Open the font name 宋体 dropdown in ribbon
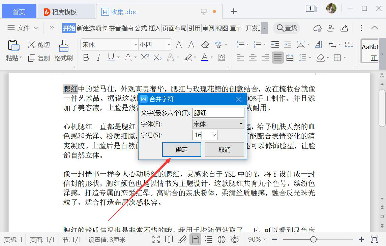Image resolution: width=386 pixels, height=246 pixels. coord(136,45)
